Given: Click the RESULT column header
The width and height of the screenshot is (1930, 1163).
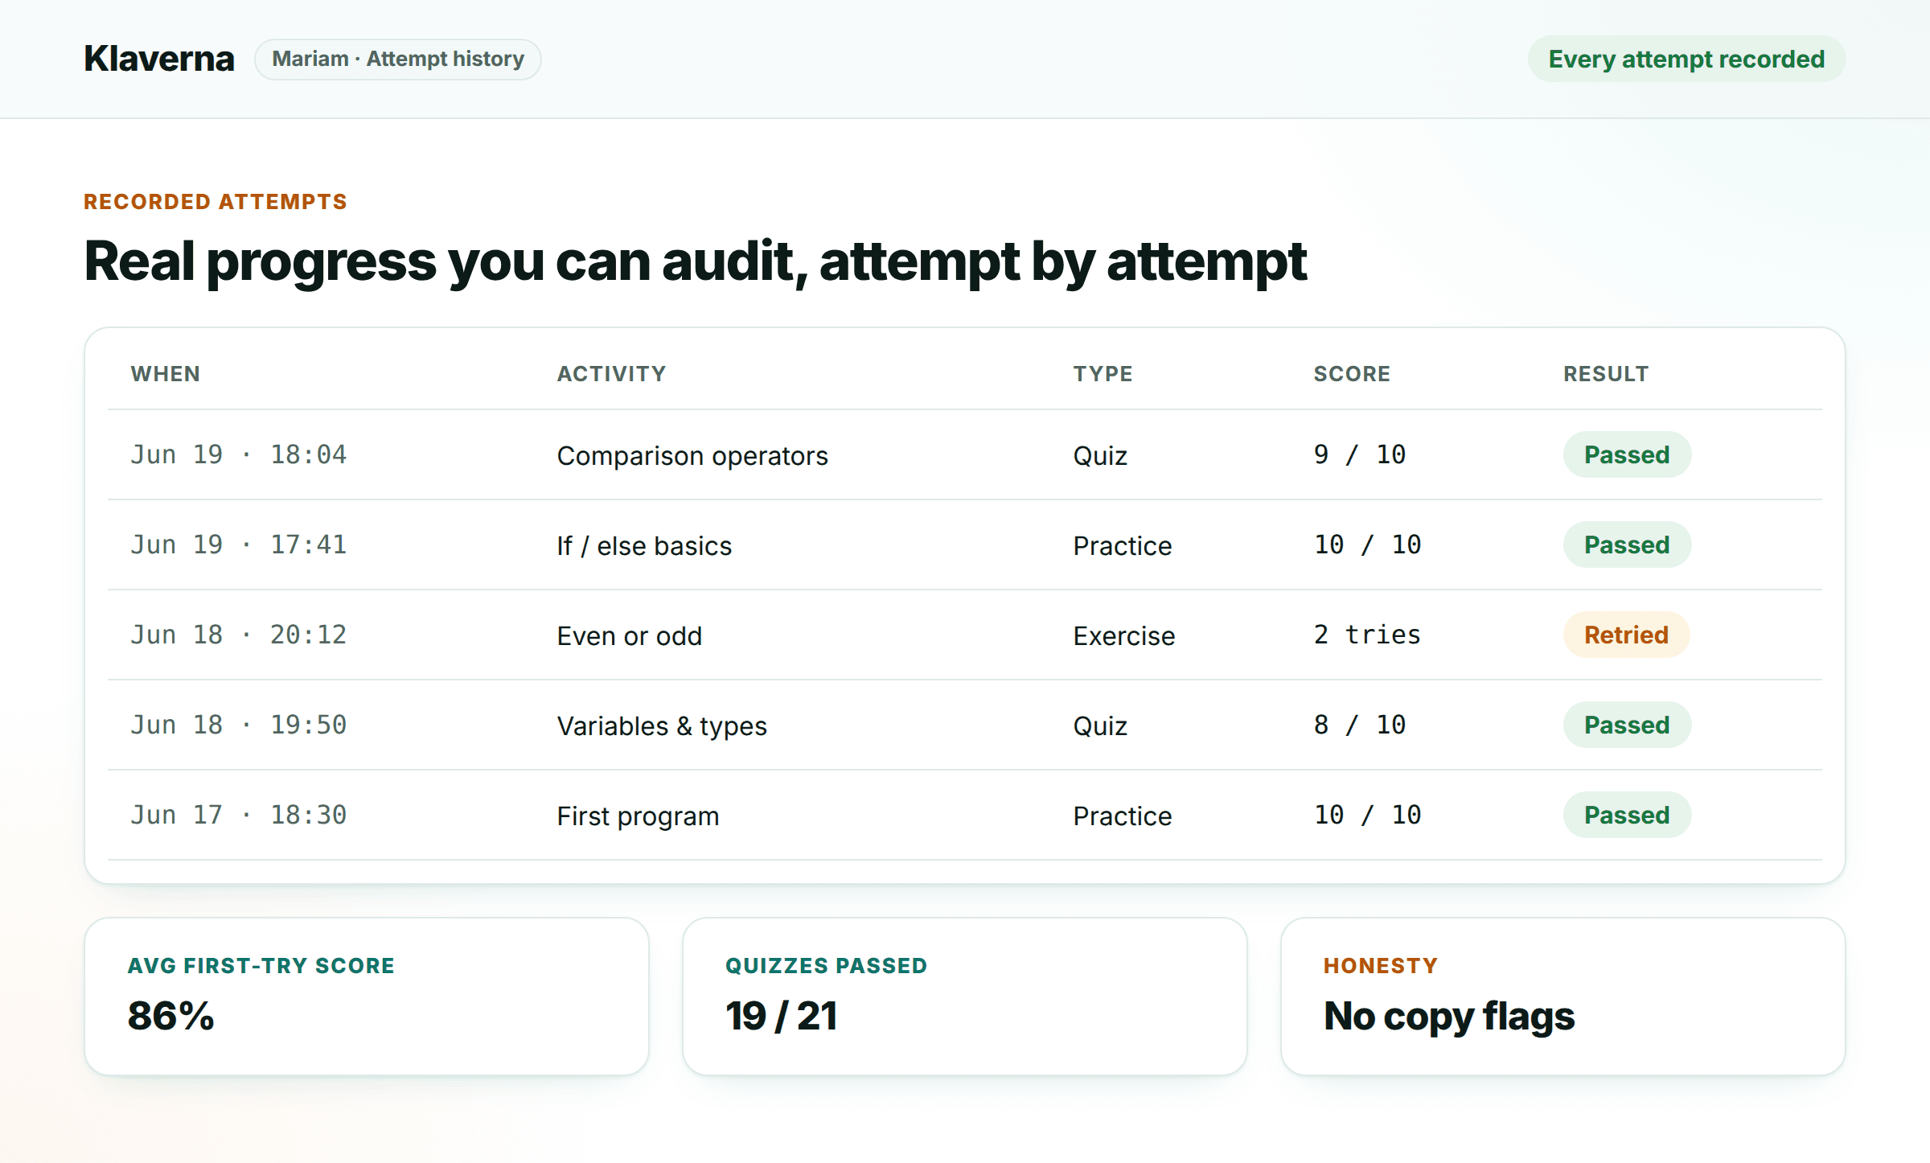Looking at the screenshot, I should (x=1606, y=374).
